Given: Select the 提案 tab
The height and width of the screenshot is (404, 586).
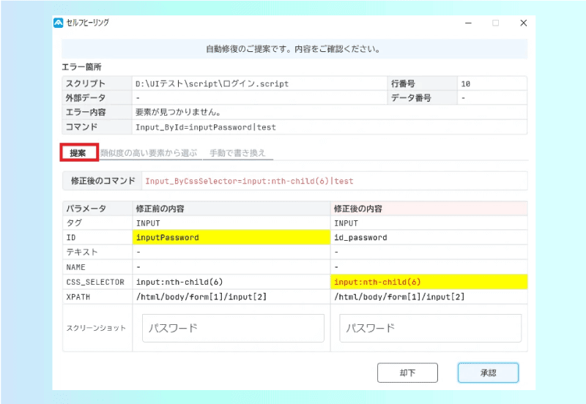Looking at the screenshot, I should click(x=78, y=153).
